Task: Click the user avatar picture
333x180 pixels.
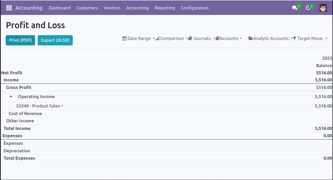Action: [323, 8]
